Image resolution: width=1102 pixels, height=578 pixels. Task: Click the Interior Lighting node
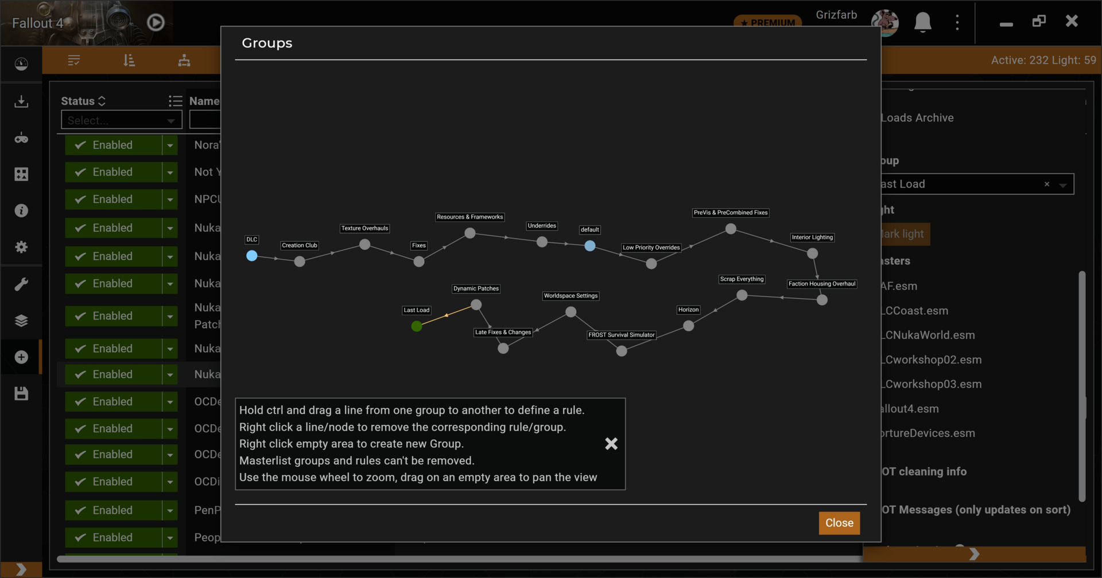[812, 253]
